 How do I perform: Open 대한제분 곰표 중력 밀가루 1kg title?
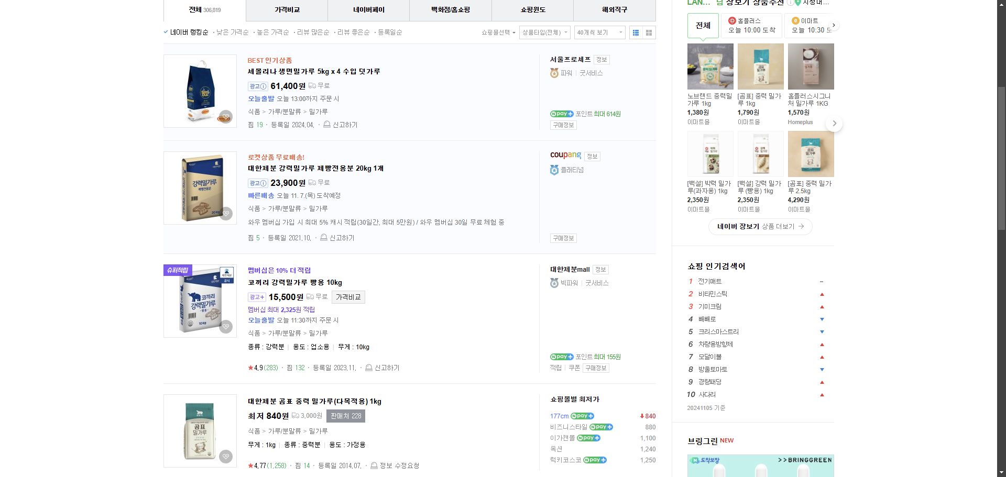[314, 401]
